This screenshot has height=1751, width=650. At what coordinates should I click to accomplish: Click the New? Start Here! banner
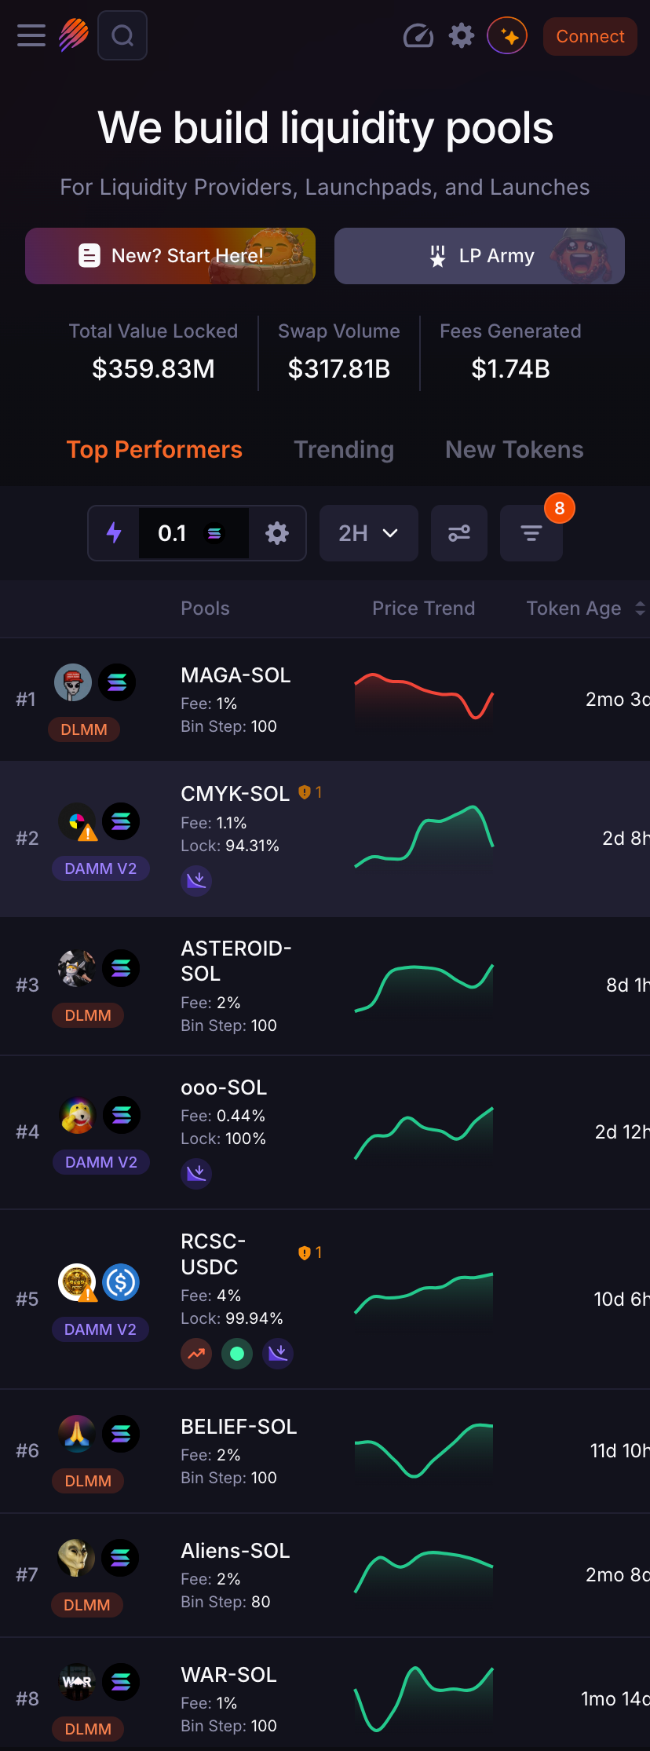(x=170, y=256)
